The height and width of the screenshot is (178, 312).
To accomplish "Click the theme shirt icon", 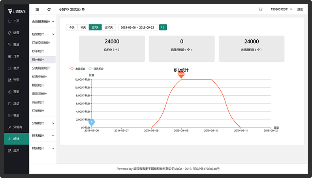I will point(261,9).
